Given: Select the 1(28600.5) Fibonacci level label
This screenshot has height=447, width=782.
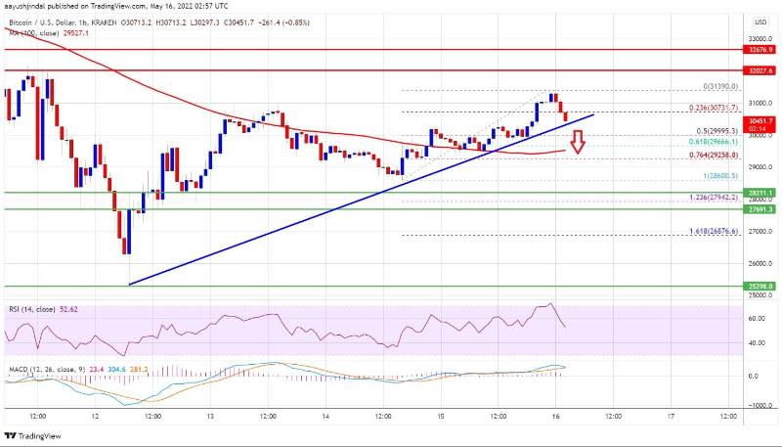Looking at the screenshot, I should [718, 176].
